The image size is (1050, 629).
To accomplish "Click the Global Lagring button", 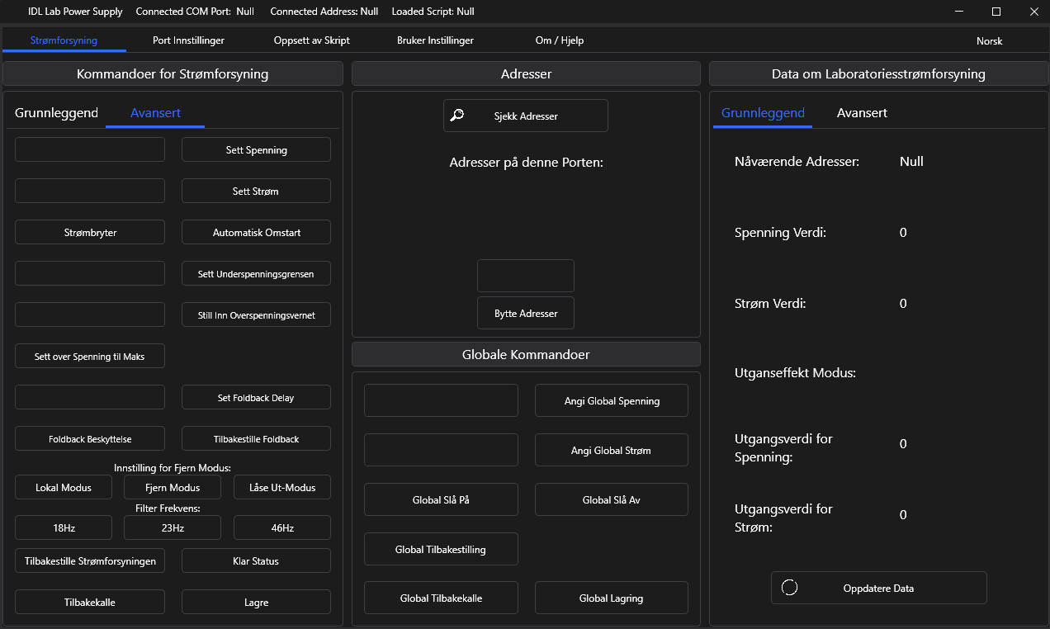I will [611, 598].
